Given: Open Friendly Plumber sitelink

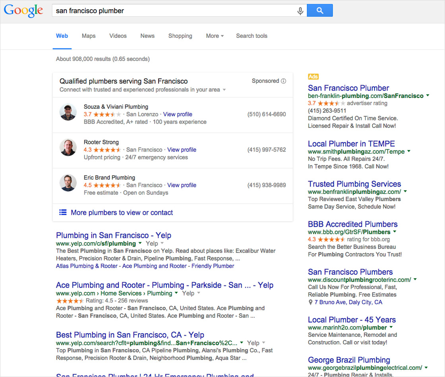Looking at the screenshot, I should tap(213, 266).
